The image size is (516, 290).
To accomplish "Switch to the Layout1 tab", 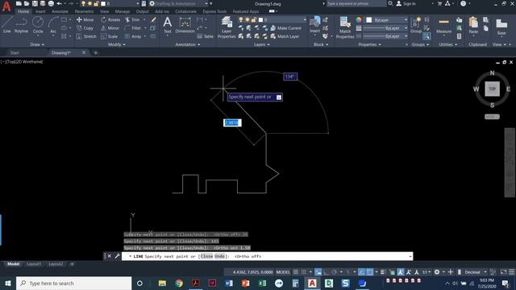I will tap(34, 263).
